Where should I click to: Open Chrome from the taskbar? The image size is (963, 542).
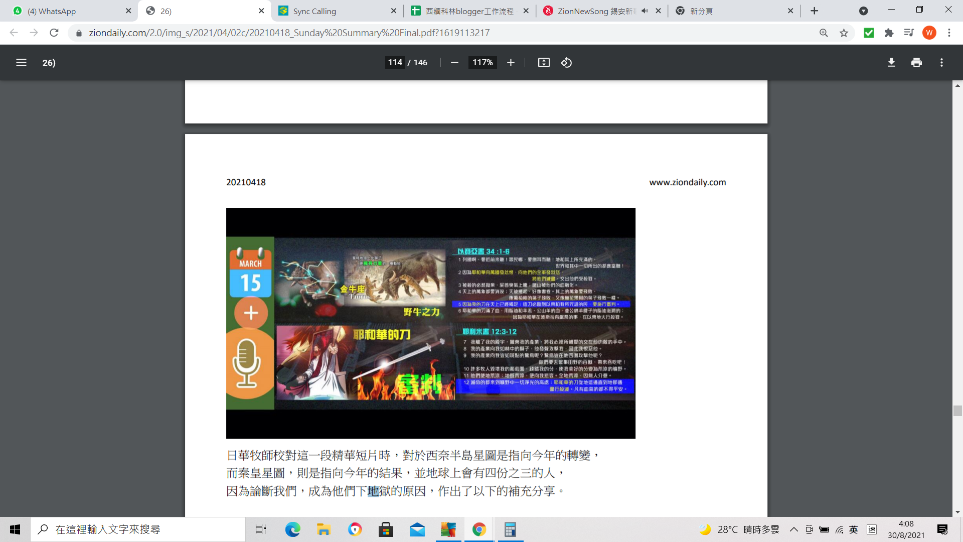pos(479,529)
